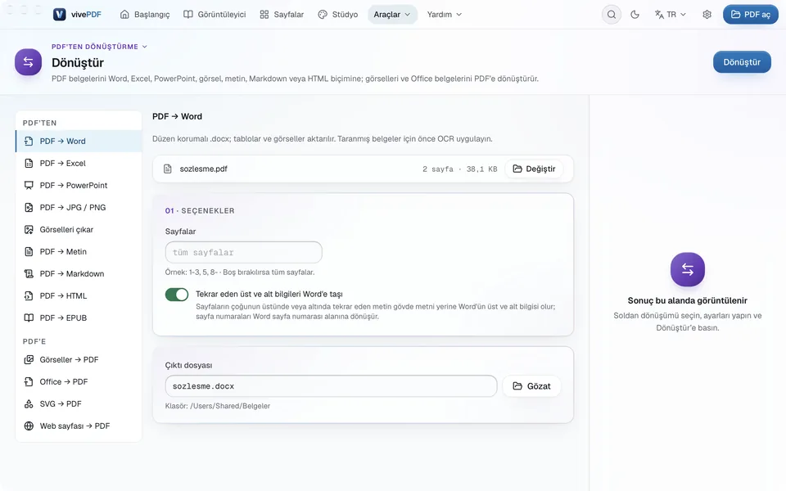Open the TR language selector
Viewport: 786px width, 491px height.
coord(671,15)
